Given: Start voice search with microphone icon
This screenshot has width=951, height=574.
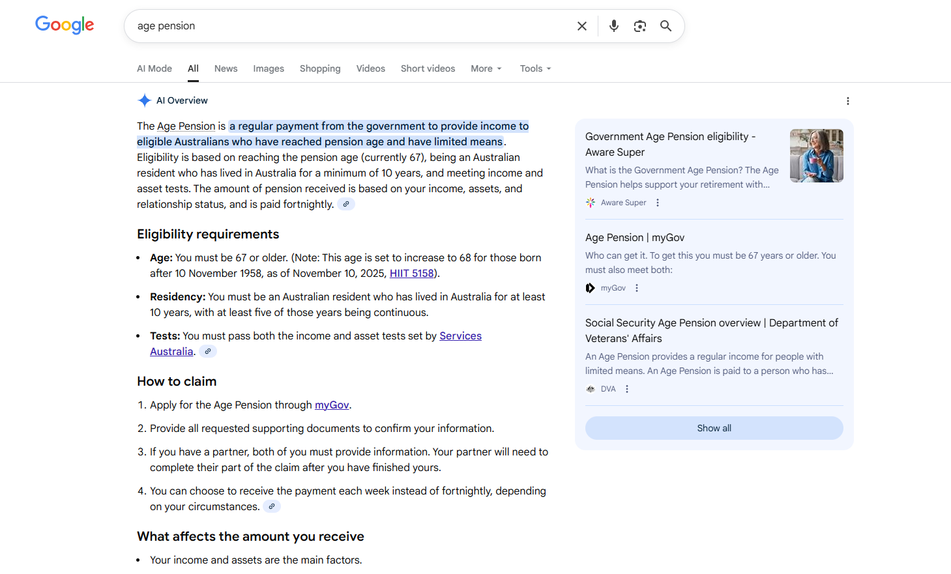Looking at the screenshot, I should coord(613,26).
